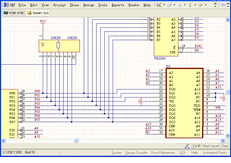Select the U2 memory chip component

point(184,103)
